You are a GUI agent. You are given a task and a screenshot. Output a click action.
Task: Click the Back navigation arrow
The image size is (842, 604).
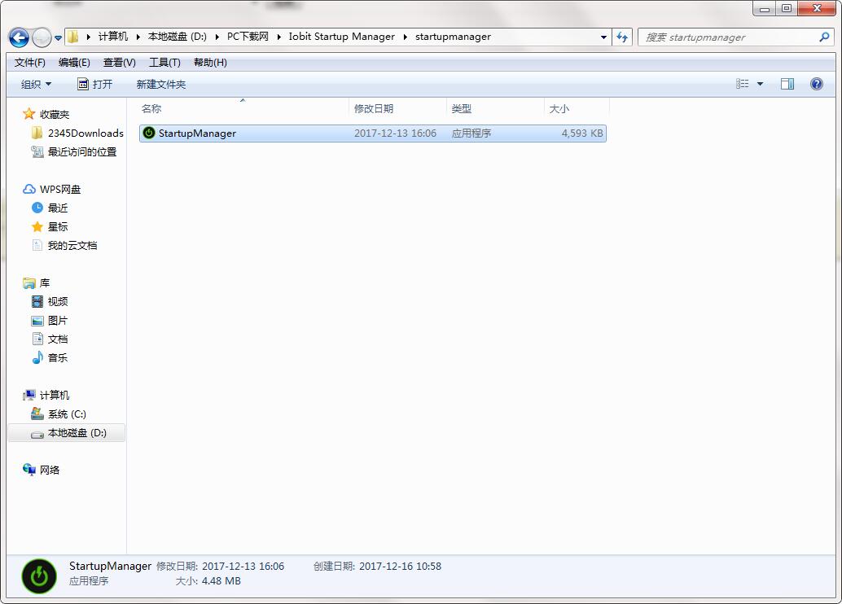[19, 37]
